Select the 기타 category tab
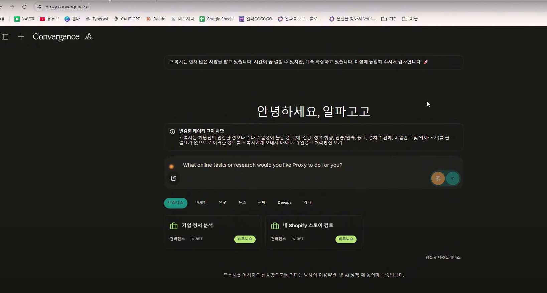547x293 pixels. [x=307, y=202]
